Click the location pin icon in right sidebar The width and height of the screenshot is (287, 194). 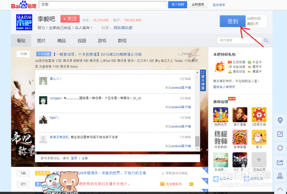click(280, 120)
